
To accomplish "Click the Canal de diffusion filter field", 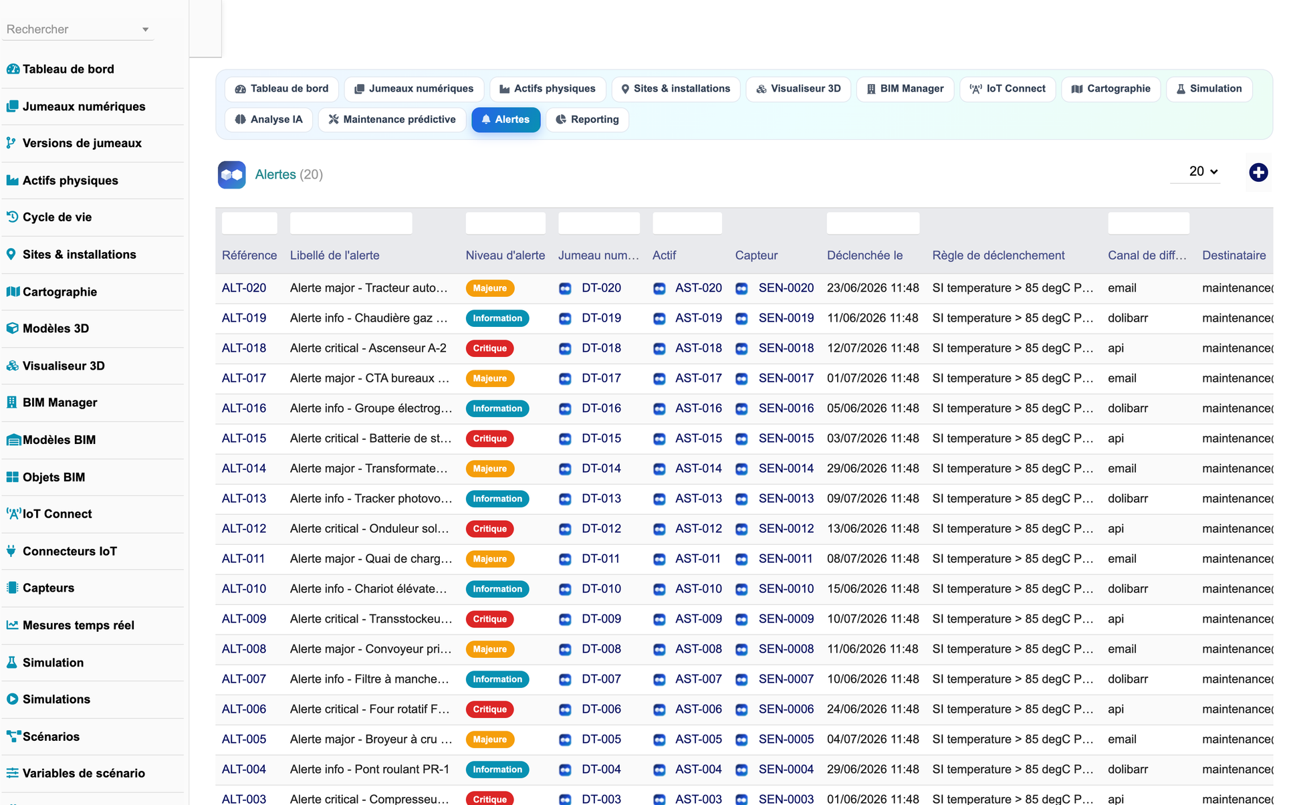I will pos(1149,223).
